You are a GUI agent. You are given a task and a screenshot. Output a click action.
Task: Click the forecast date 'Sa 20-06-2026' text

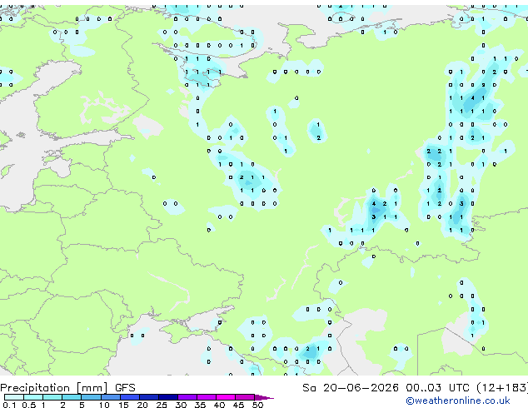(x=351, y=388)
